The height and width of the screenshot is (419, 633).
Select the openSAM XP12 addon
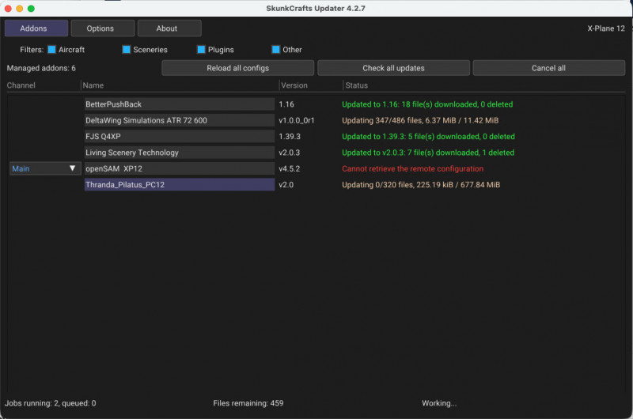tap(180, 168)
